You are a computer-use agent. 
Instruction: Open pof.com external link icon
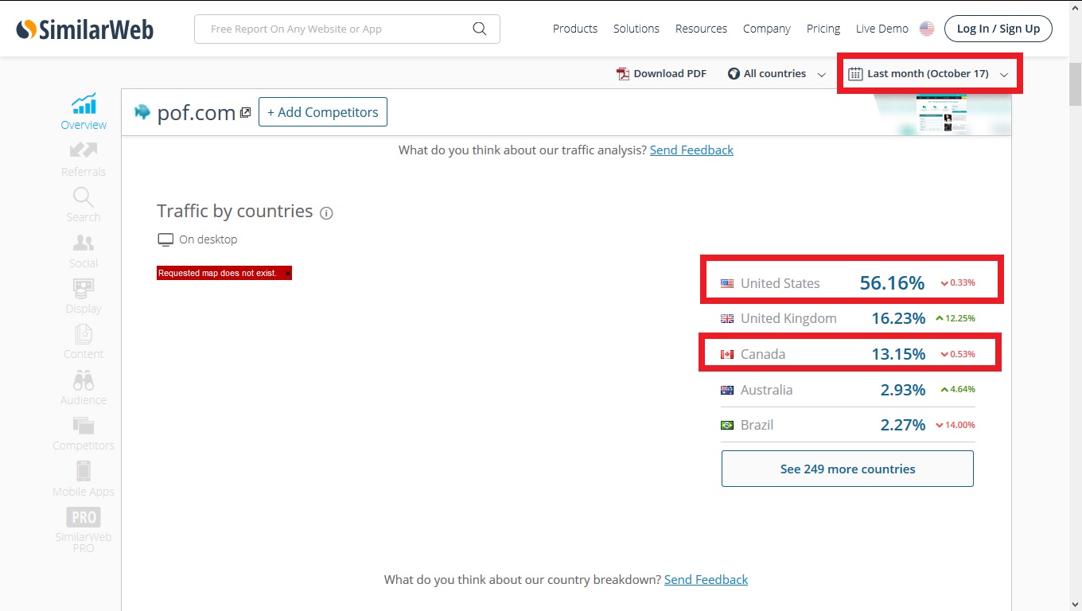click(x=245, y=113)
